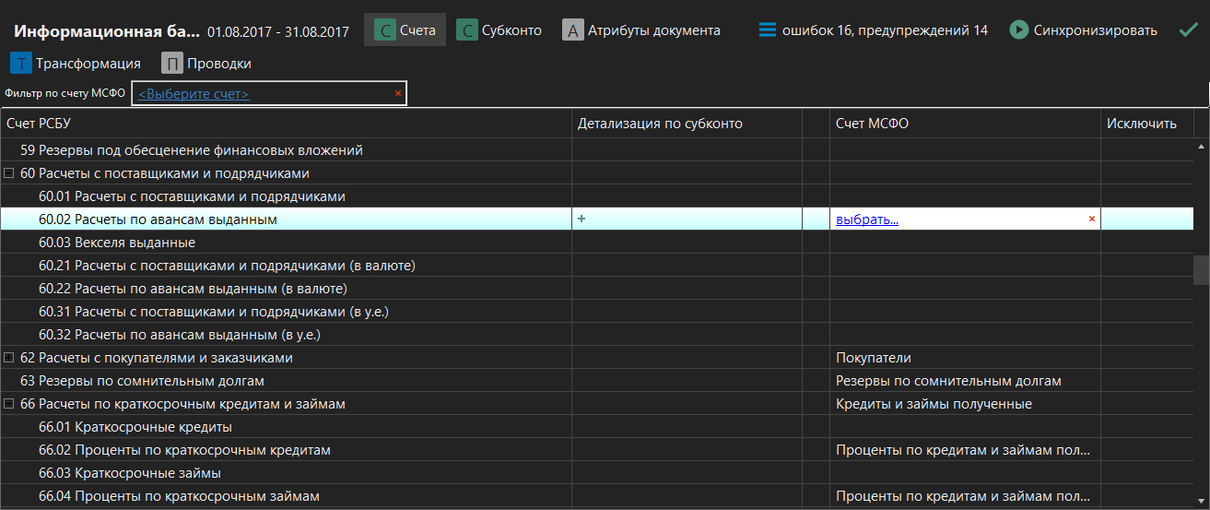This screenshot has height=510, width=1210.
Task: Clear the МСФО account filter with red x
Action: click(398, 93)
